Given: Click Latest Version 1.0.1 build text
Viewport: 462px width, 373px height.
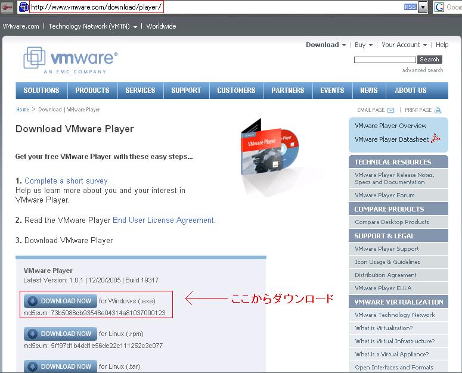Looking at the screenshot, I should pyautogui.click(x=91, y=280).
